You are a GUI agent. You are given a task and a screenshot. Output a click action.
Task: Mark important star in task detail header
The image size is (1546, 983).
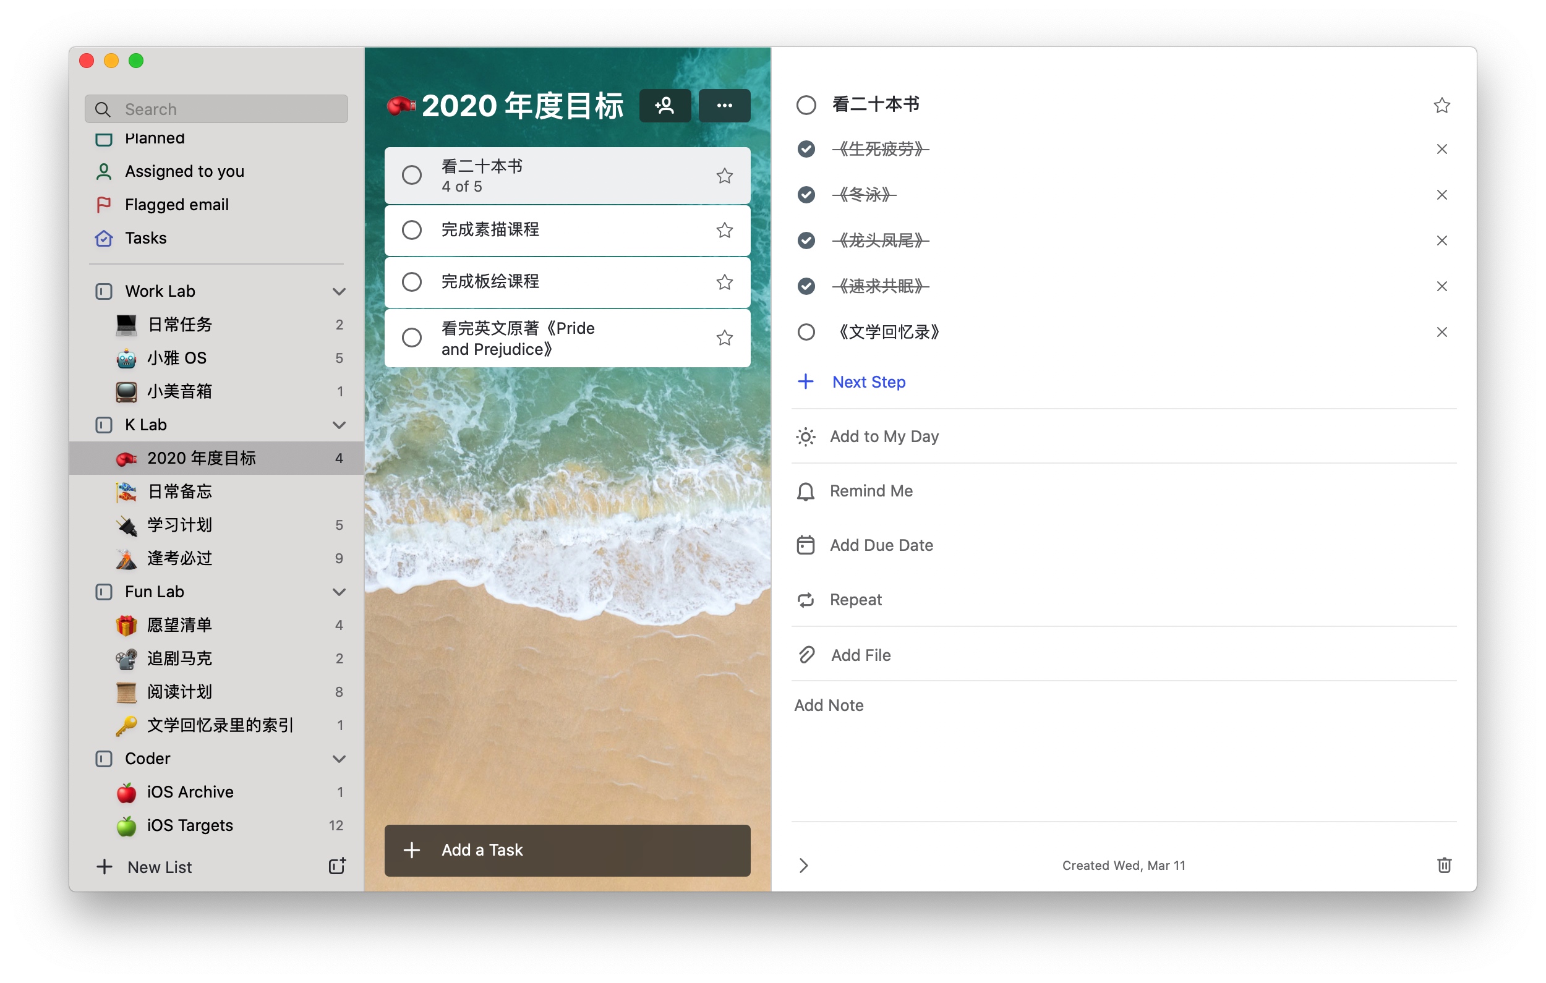coord(1441,105)
